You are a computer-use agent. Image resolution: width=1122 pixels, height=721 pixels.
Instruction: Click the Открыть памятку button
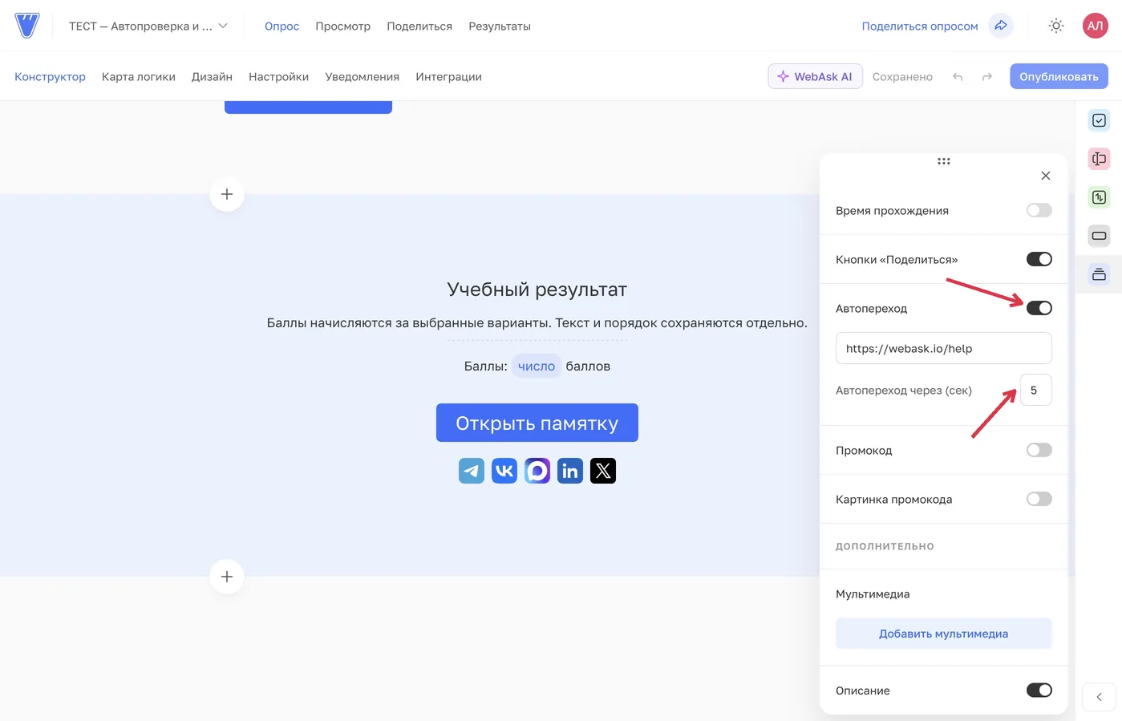(x=537, y=423)
